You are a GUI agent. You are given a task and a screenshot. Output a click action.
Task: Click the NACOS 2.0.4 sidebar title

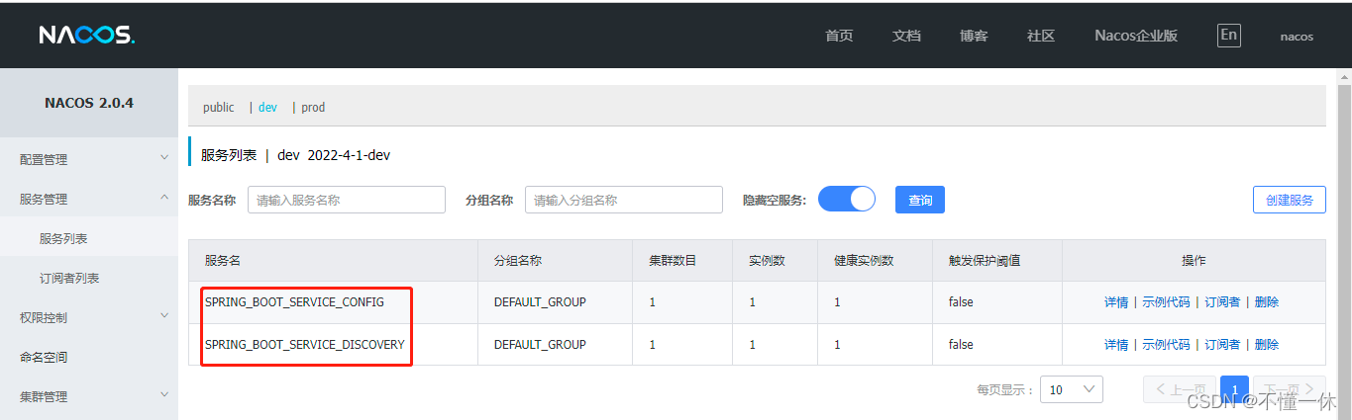(89, 103)
